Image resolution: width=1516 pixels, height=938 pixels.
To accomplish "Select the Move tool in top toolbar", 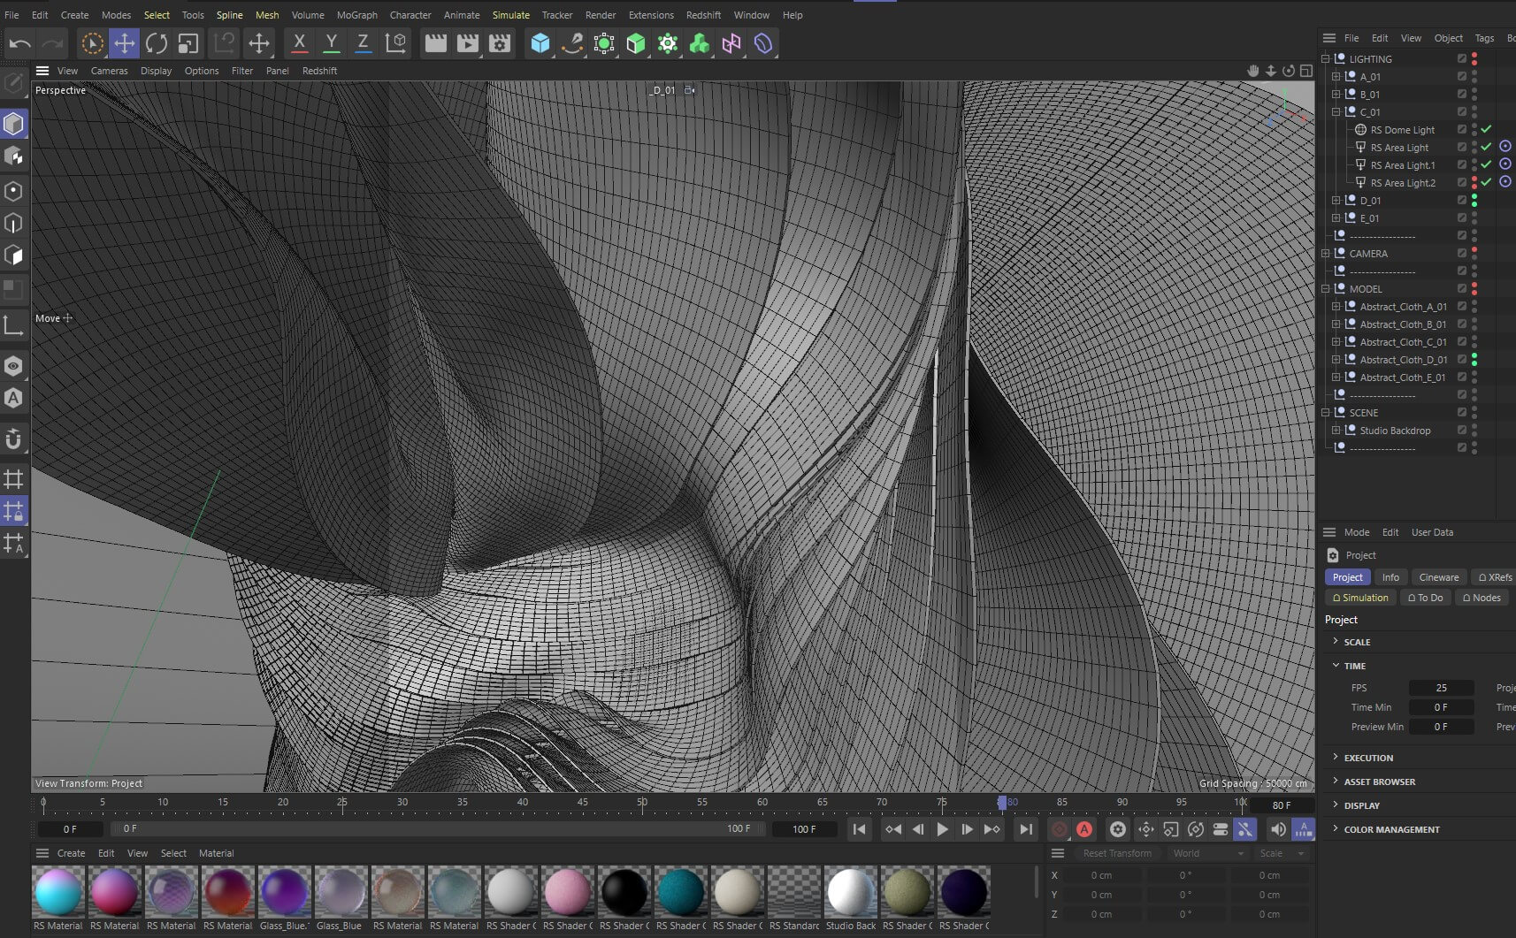I will [125, 43].
